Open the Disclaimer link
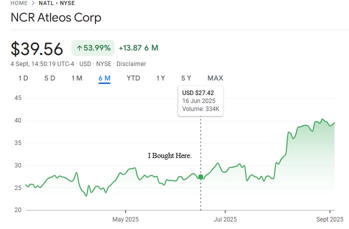Viewport: 349px width, 229px height. click(131, 64)
